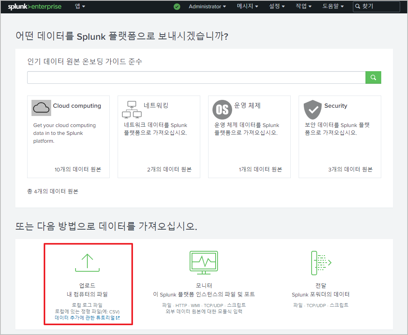Open the 운영 체제 card title
Screen dimensions: 408x335
click(247, 105)
